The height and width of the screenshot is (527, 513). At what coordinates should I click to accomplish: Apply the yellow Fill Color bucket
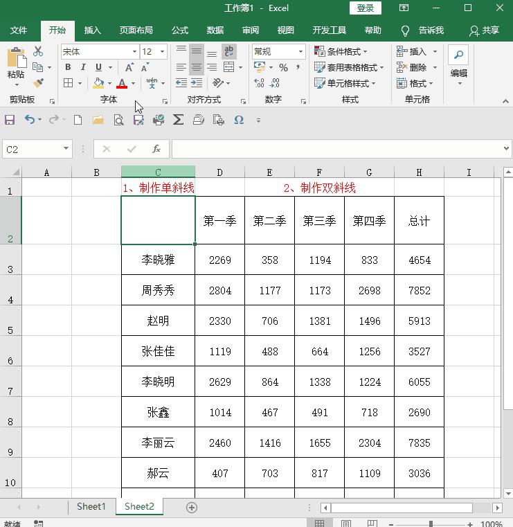(98, 83)
